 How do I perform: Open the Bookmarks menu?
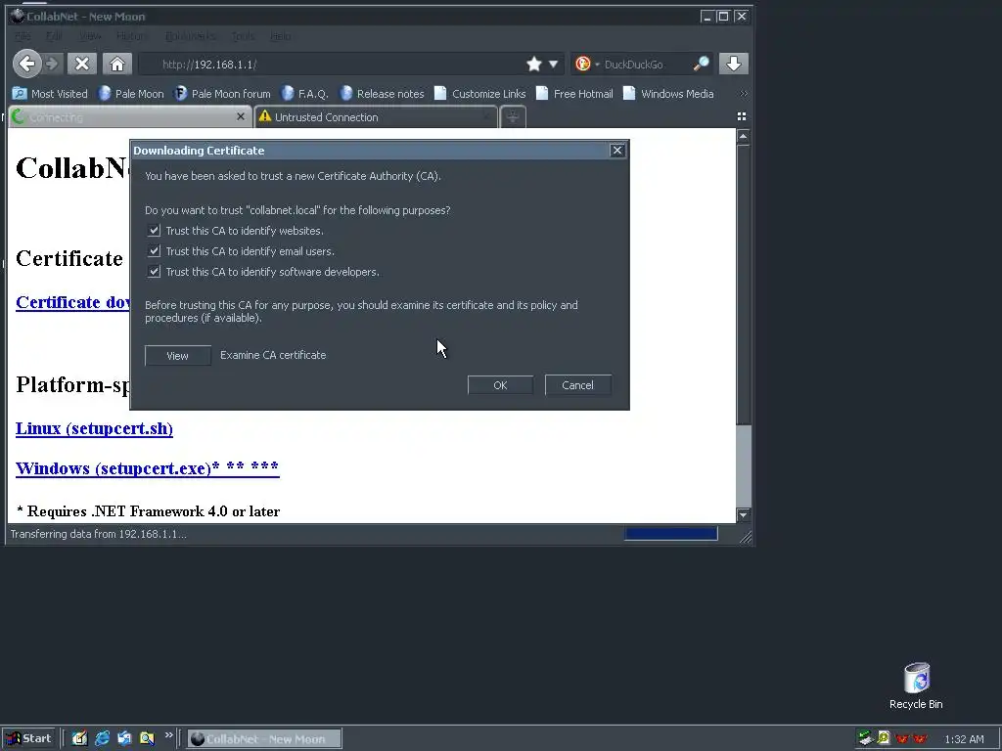point(190,36)
